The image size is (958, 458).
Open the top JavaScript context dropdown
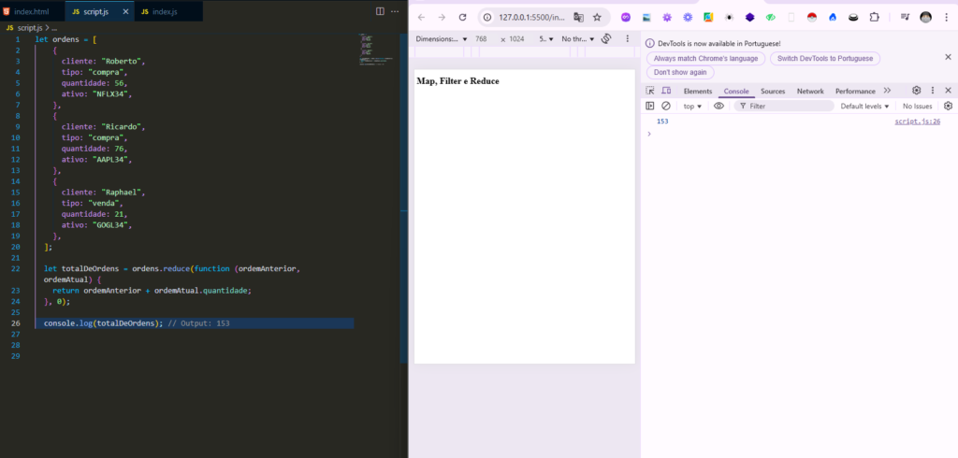[692, 107]
